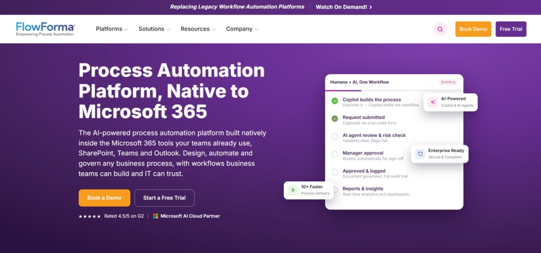Click the Microsoft logo icon

[156, 216]
